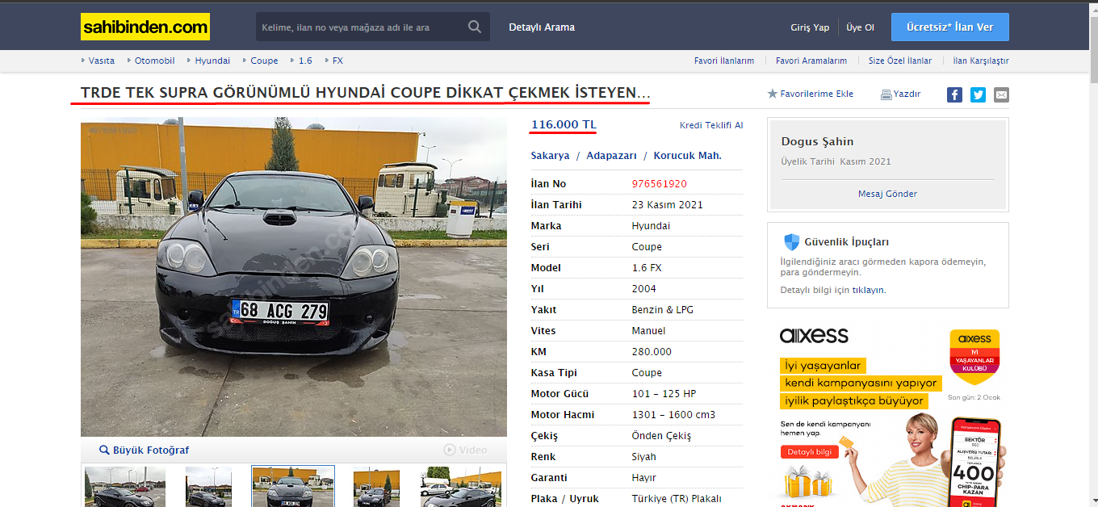Click the star next to Favorilerime Ekle
Viewport: 1098px width, 507px height.
click(x=772, y=94)
